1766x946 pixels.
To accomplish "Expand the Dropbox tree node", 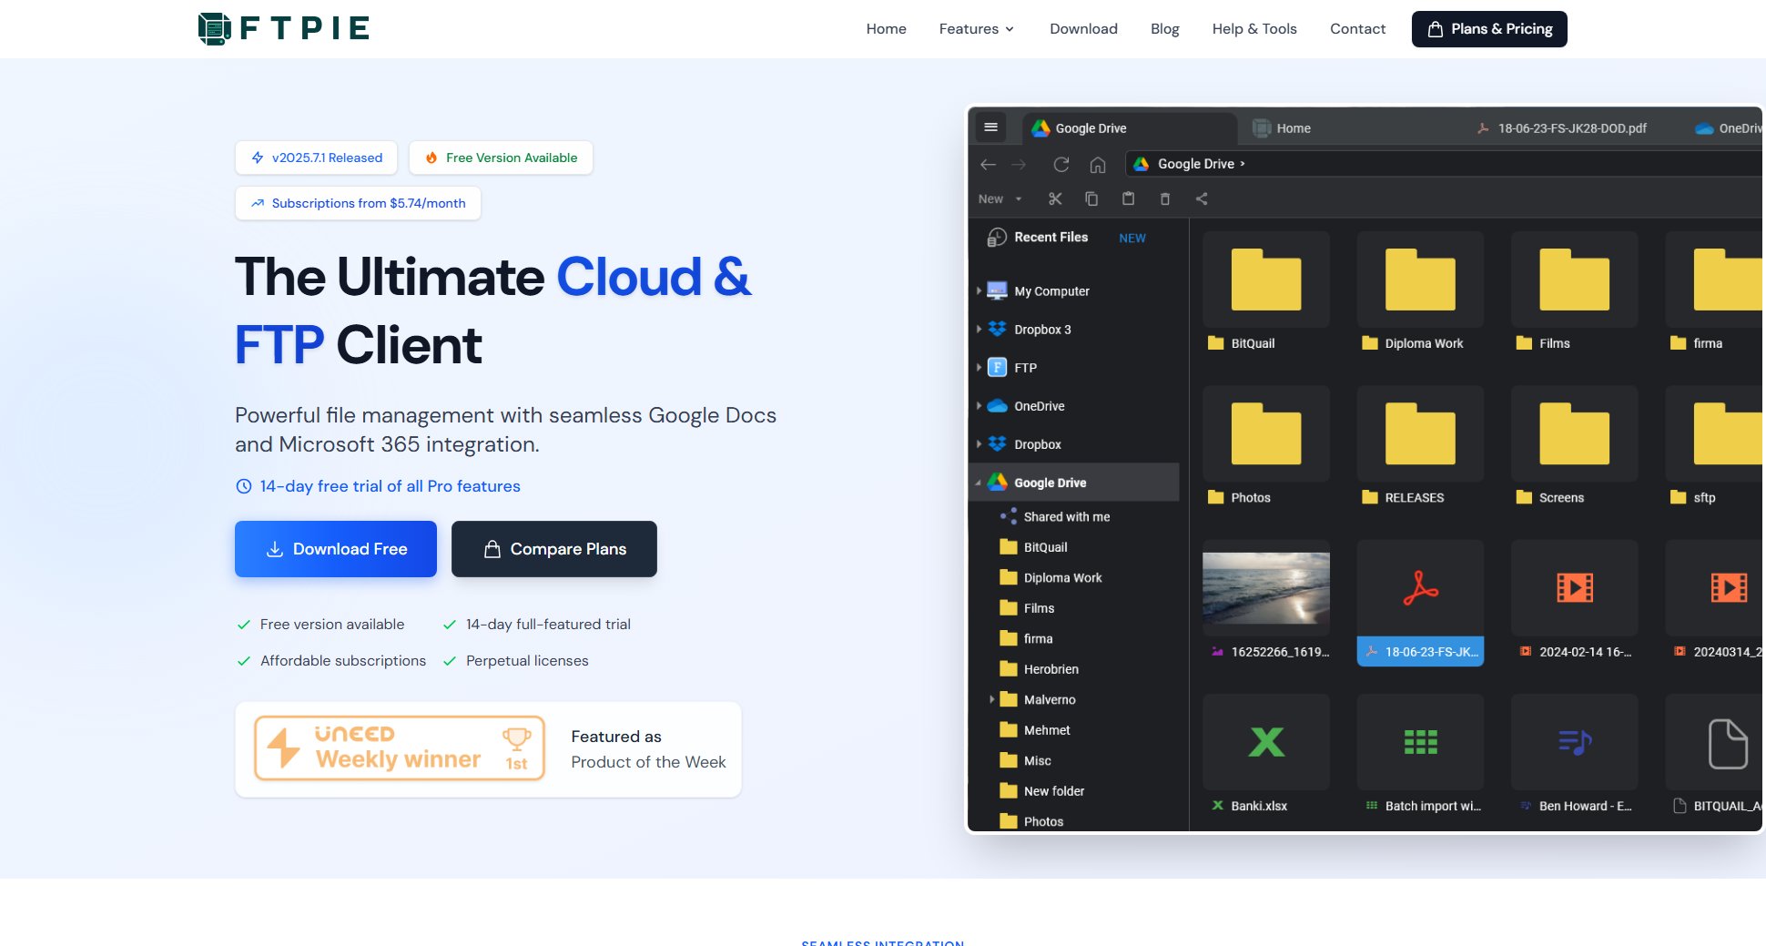I will point(979,444).
